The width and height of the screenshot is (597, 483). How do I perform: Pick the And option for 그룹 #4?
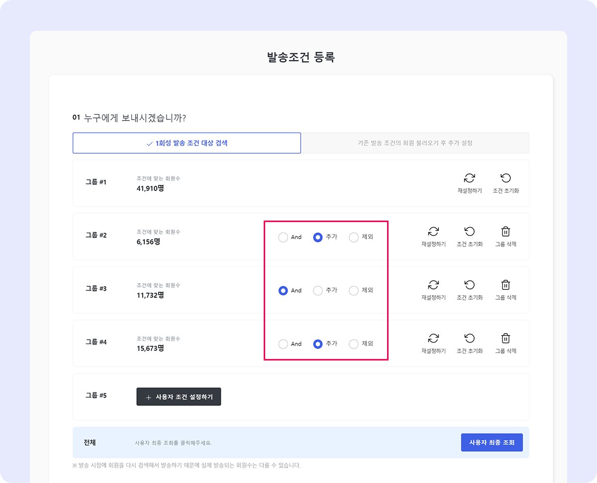283,344
